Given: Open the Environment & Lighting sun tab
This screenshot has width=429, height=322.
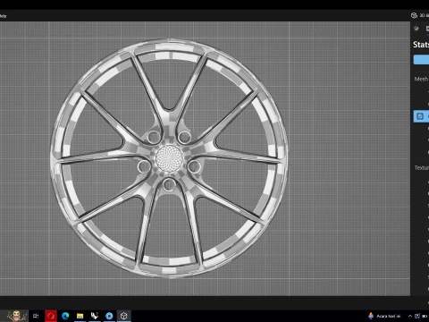Looking at the screenshot, I should (x=416, y=29).
